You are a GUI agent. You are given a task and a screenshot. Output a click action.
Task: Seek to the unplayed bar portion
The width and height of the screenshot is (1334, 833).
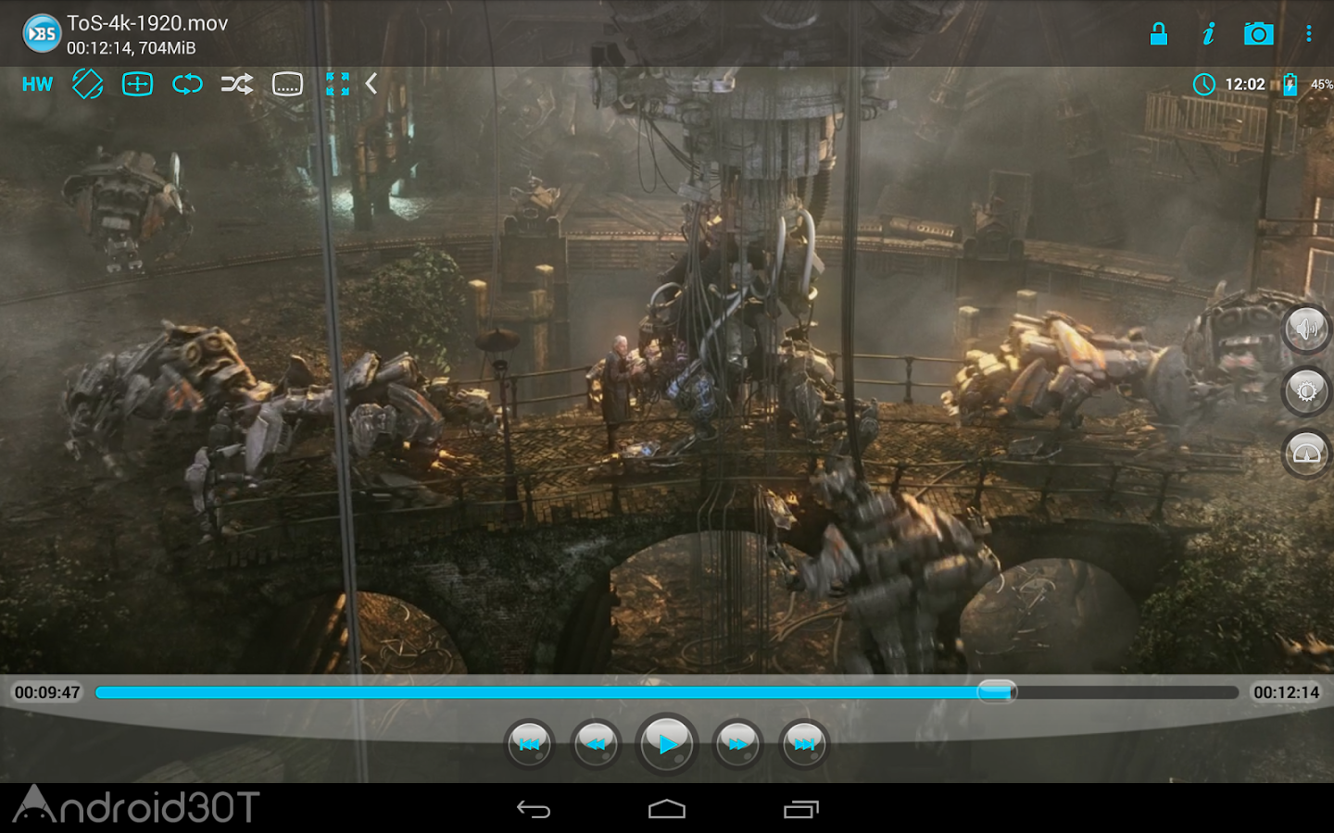1127,692
